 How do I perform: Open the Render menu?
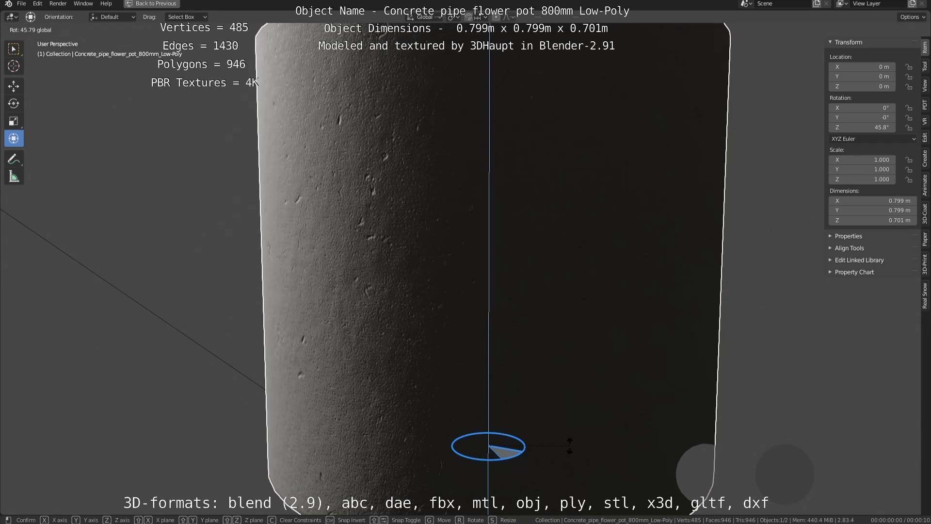(58, 4)
